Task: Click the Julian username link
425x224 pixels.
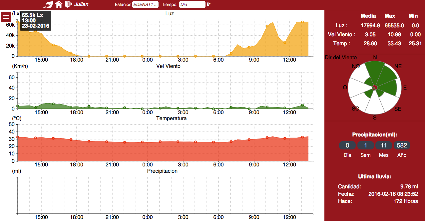Action: click(x=82, y=5)
